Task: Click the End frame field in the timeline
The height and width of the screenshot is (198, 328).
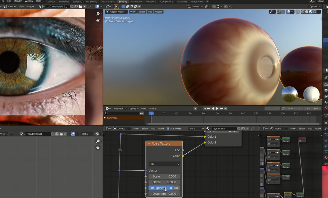Action: point(312,109)
